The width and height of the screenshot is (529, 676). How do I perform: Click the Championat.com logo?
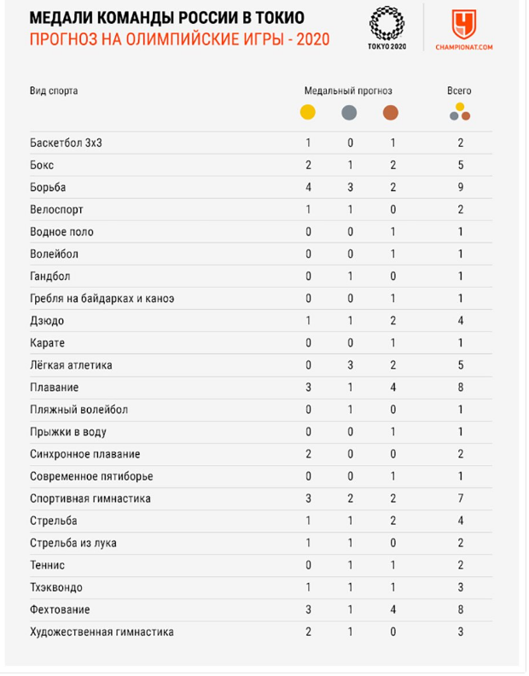pyautogui.click(x=464, y=27)
